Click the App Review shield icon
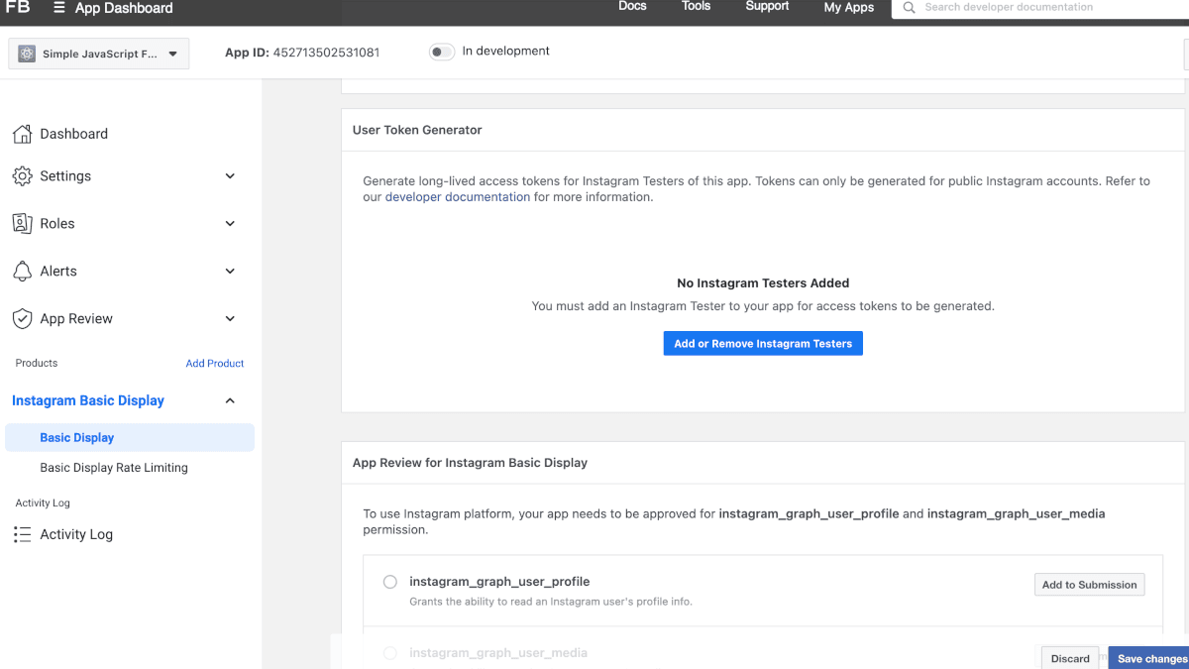This screenshot has width=1189, height=669. point(22,319)
